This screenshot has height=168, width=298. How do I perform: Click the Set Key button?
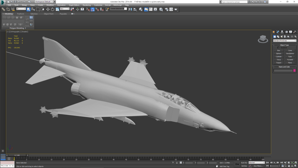tap(244, 166)
